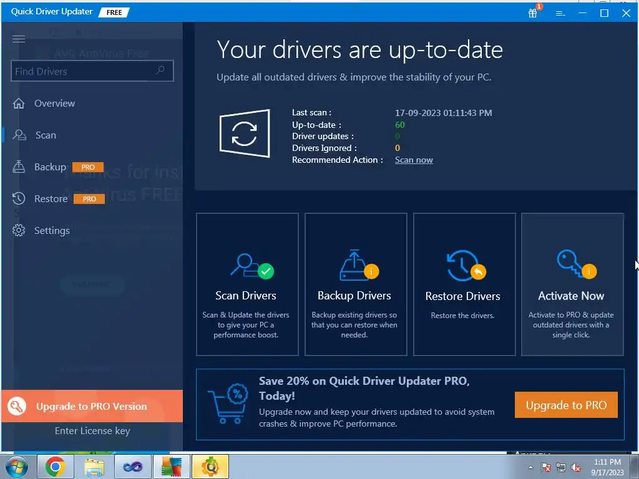The width and height of the screenshot is (639, 479).
Task: Click the Restore clock icon in sidebar
Action: click(x=19, y=198)
